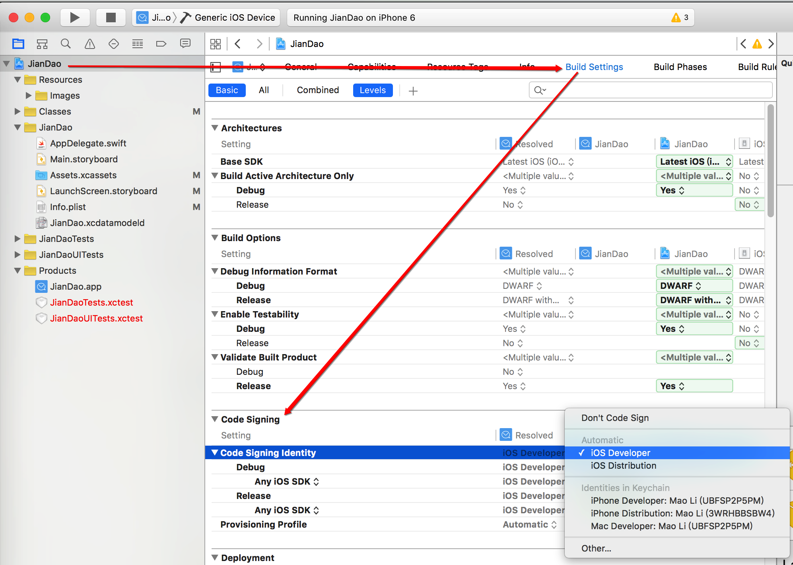Screen dimensions: 793x565
Task: Open the symbol navigator icon
Action: pyautogui.click(x=42, y=44)
